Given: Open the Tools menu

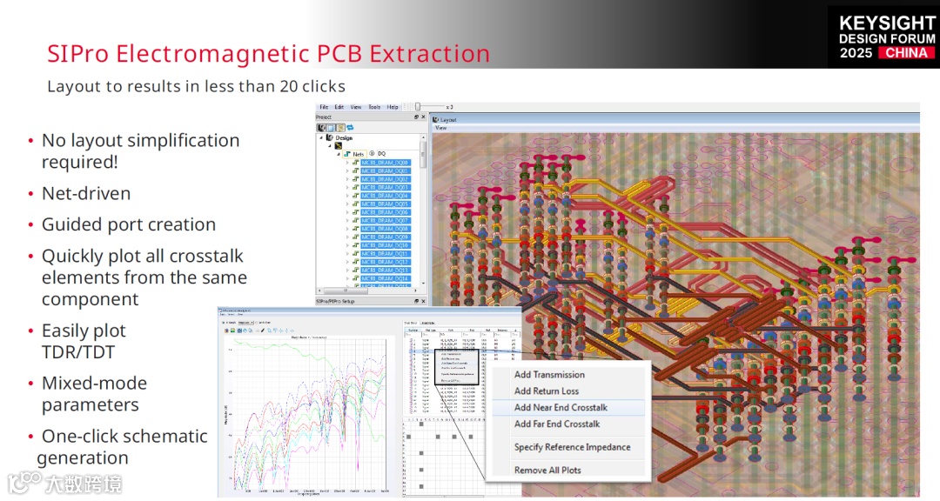Looking at the screenshot, I should click(374, 107).
